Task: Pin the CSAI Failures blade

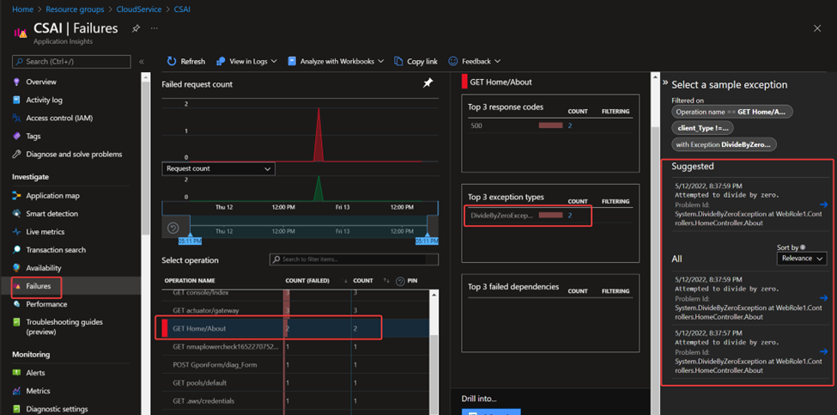Action: pyautogui.click(x=136, y=29)
